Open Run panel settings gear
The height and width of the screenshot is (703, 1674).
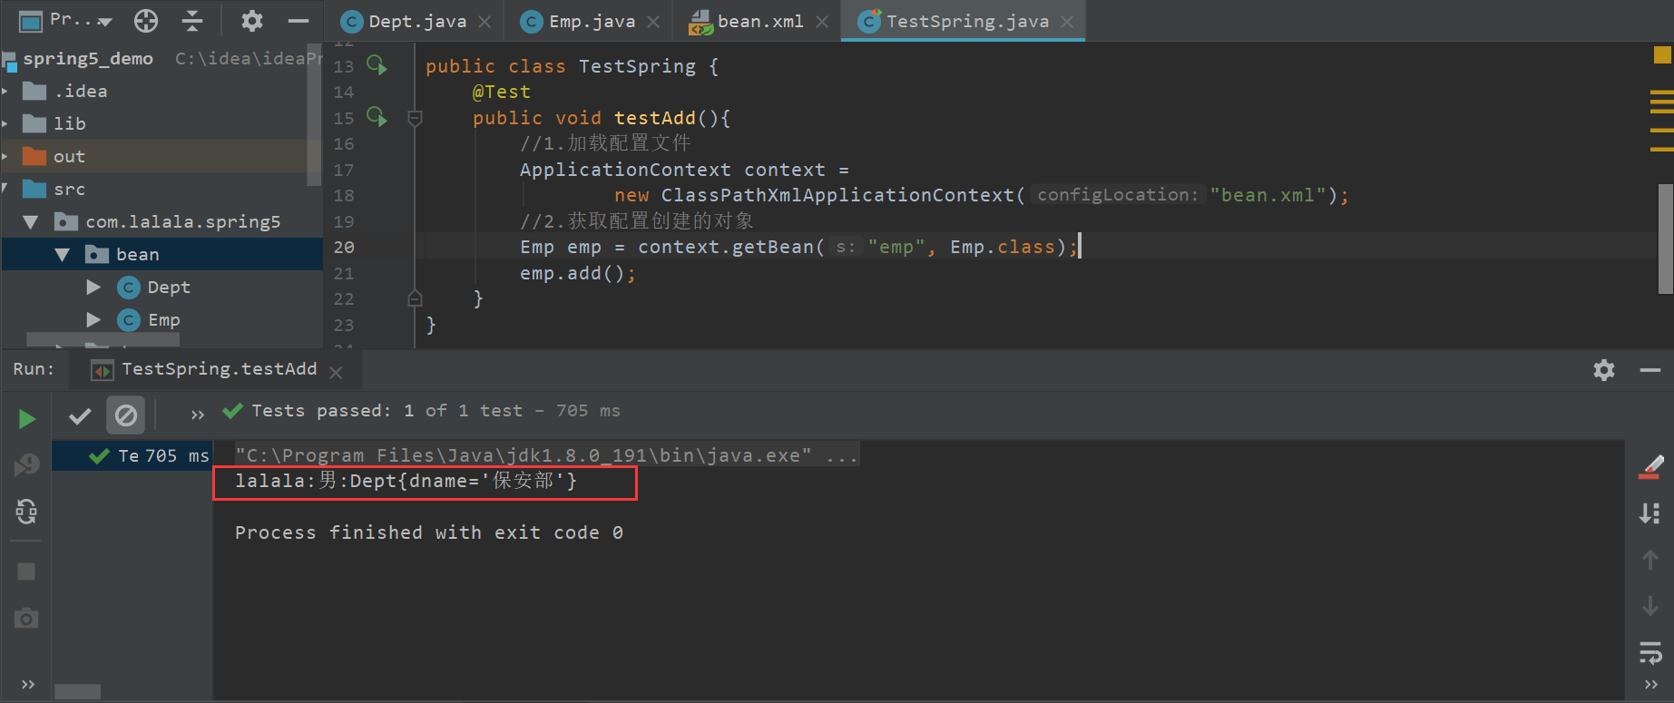(x=1604, y=370)
